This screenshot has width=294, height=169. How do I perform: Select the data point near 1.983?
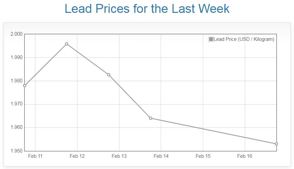(x=109, y=75)
